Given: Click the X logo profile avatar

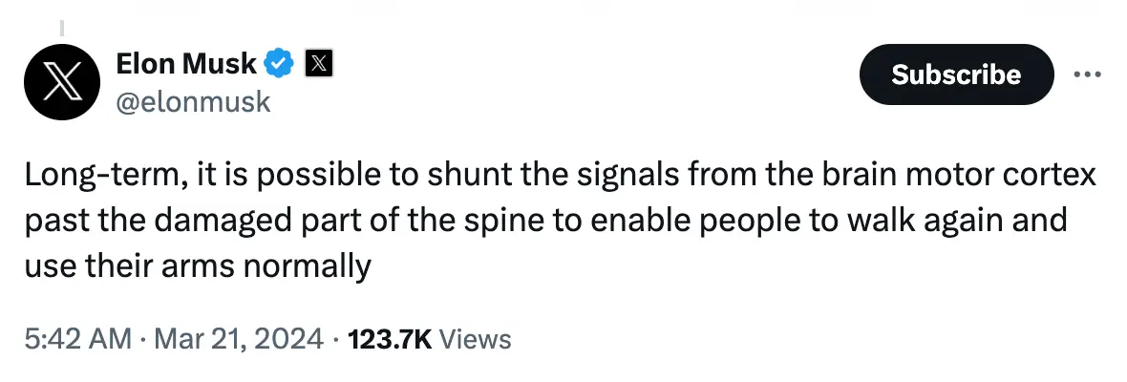Looking at the screenshot, I should tap(61, 82).
